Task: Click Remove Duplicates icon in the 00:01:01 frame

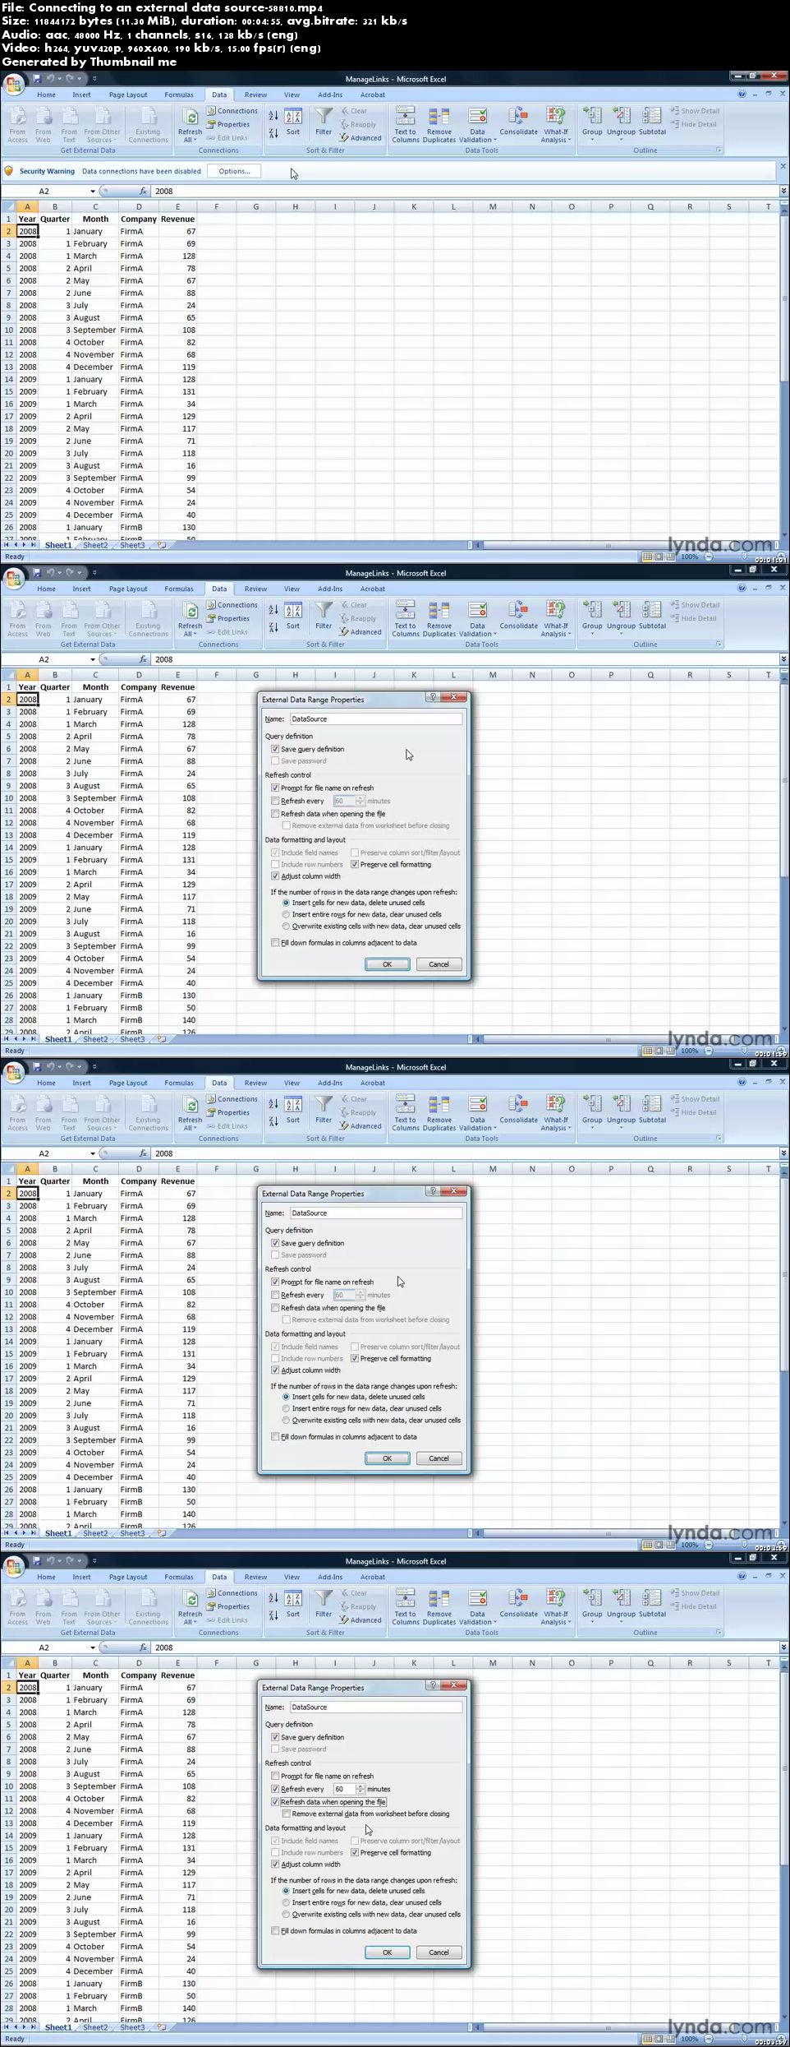Action: coord(439,116)
